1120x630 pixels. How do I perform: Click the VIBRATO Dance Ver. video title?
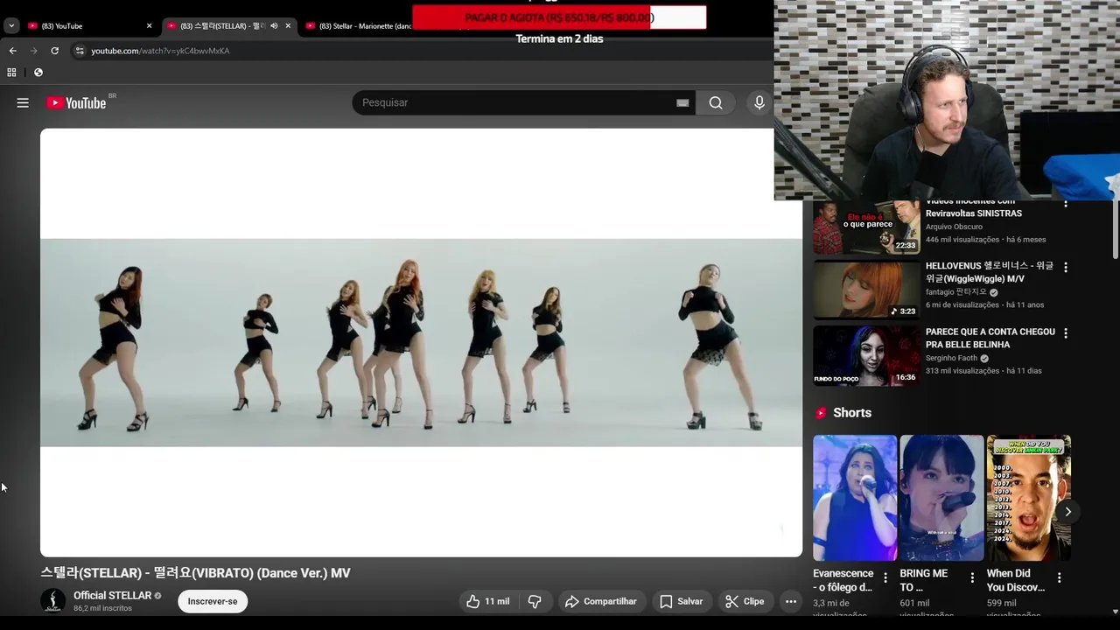(195, 573)
